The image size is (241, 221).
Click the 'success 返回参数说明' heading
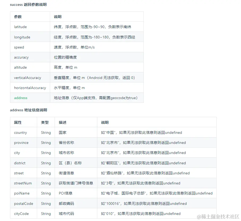click(x=28, y=5)
